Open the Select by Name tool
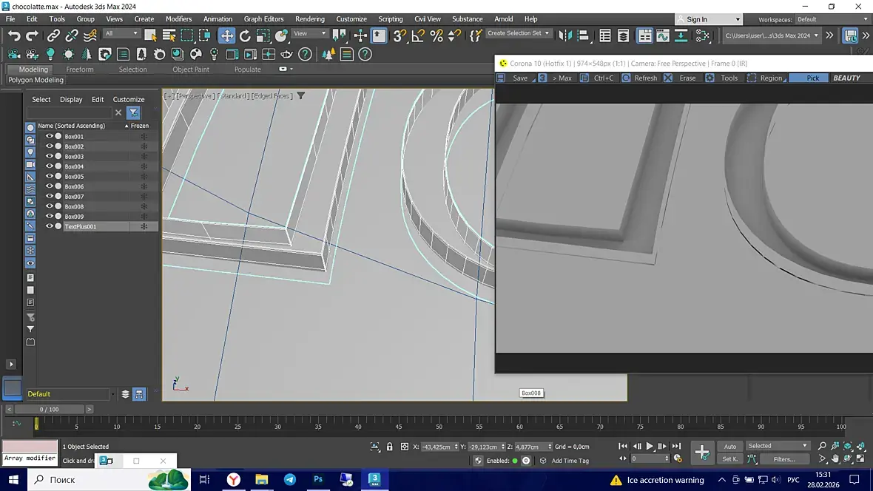The height and width of the screenshot is (491, 873). click(169, 35)
